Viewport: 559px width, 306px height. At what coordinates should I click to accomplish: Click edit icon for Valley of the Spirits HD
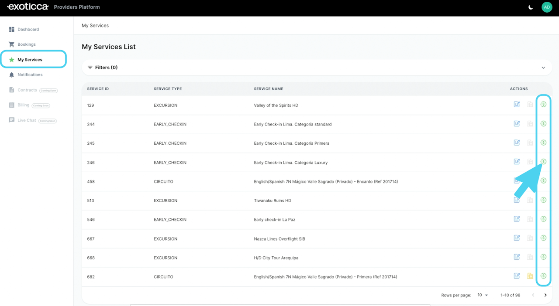[517, 104]
